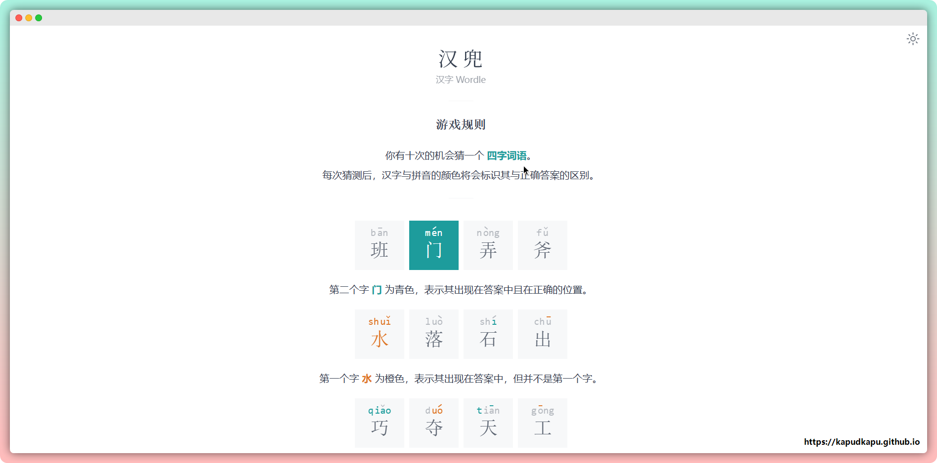
Task: Click the 巧 tile with qiǎo pinyin
Action: (379, 423)
